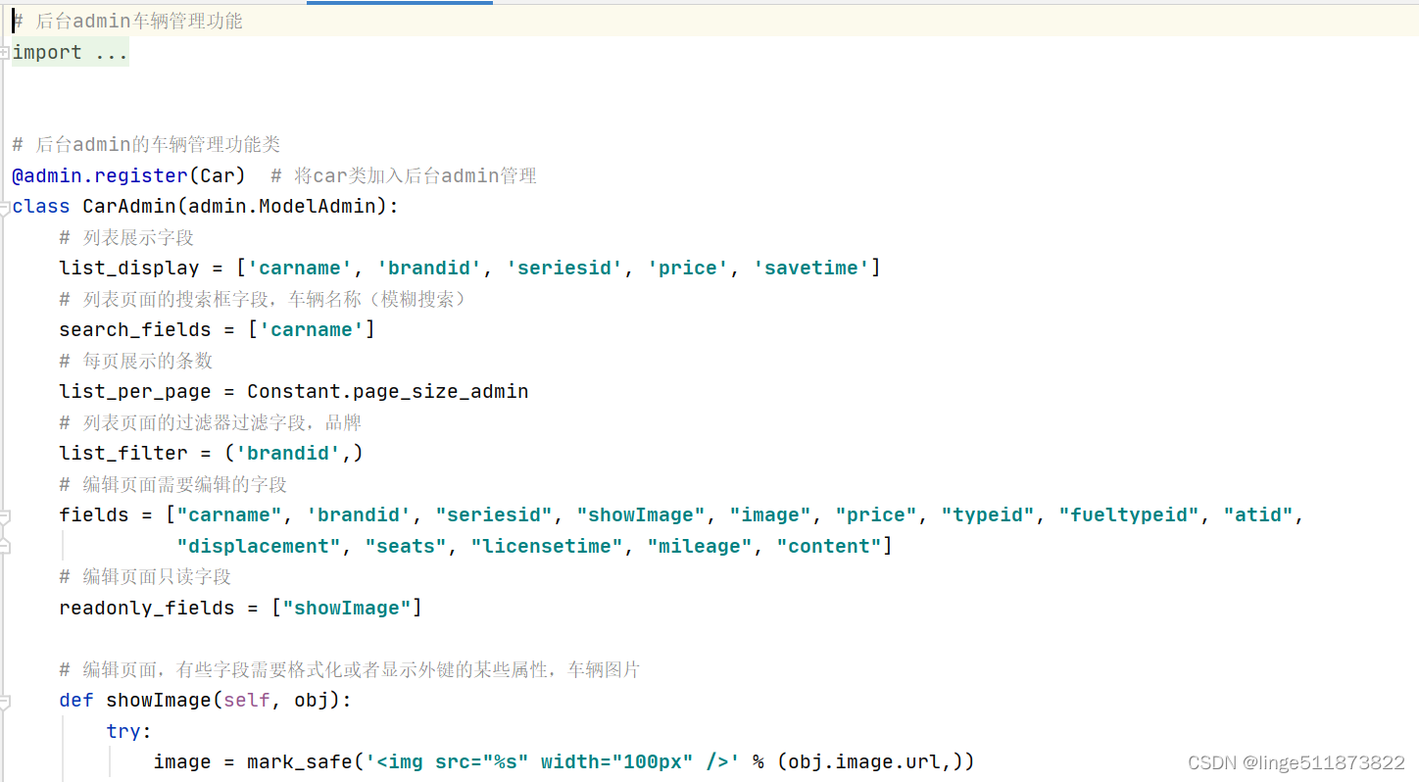
Task: Click the 'search_fields' variable name
Action: pos(135,330)
